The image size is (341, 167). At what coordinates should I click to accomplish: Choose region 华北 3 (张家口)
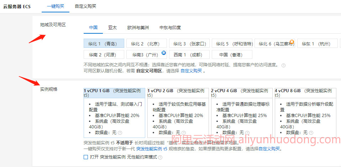pyautogui.click(x=189, y=43)
